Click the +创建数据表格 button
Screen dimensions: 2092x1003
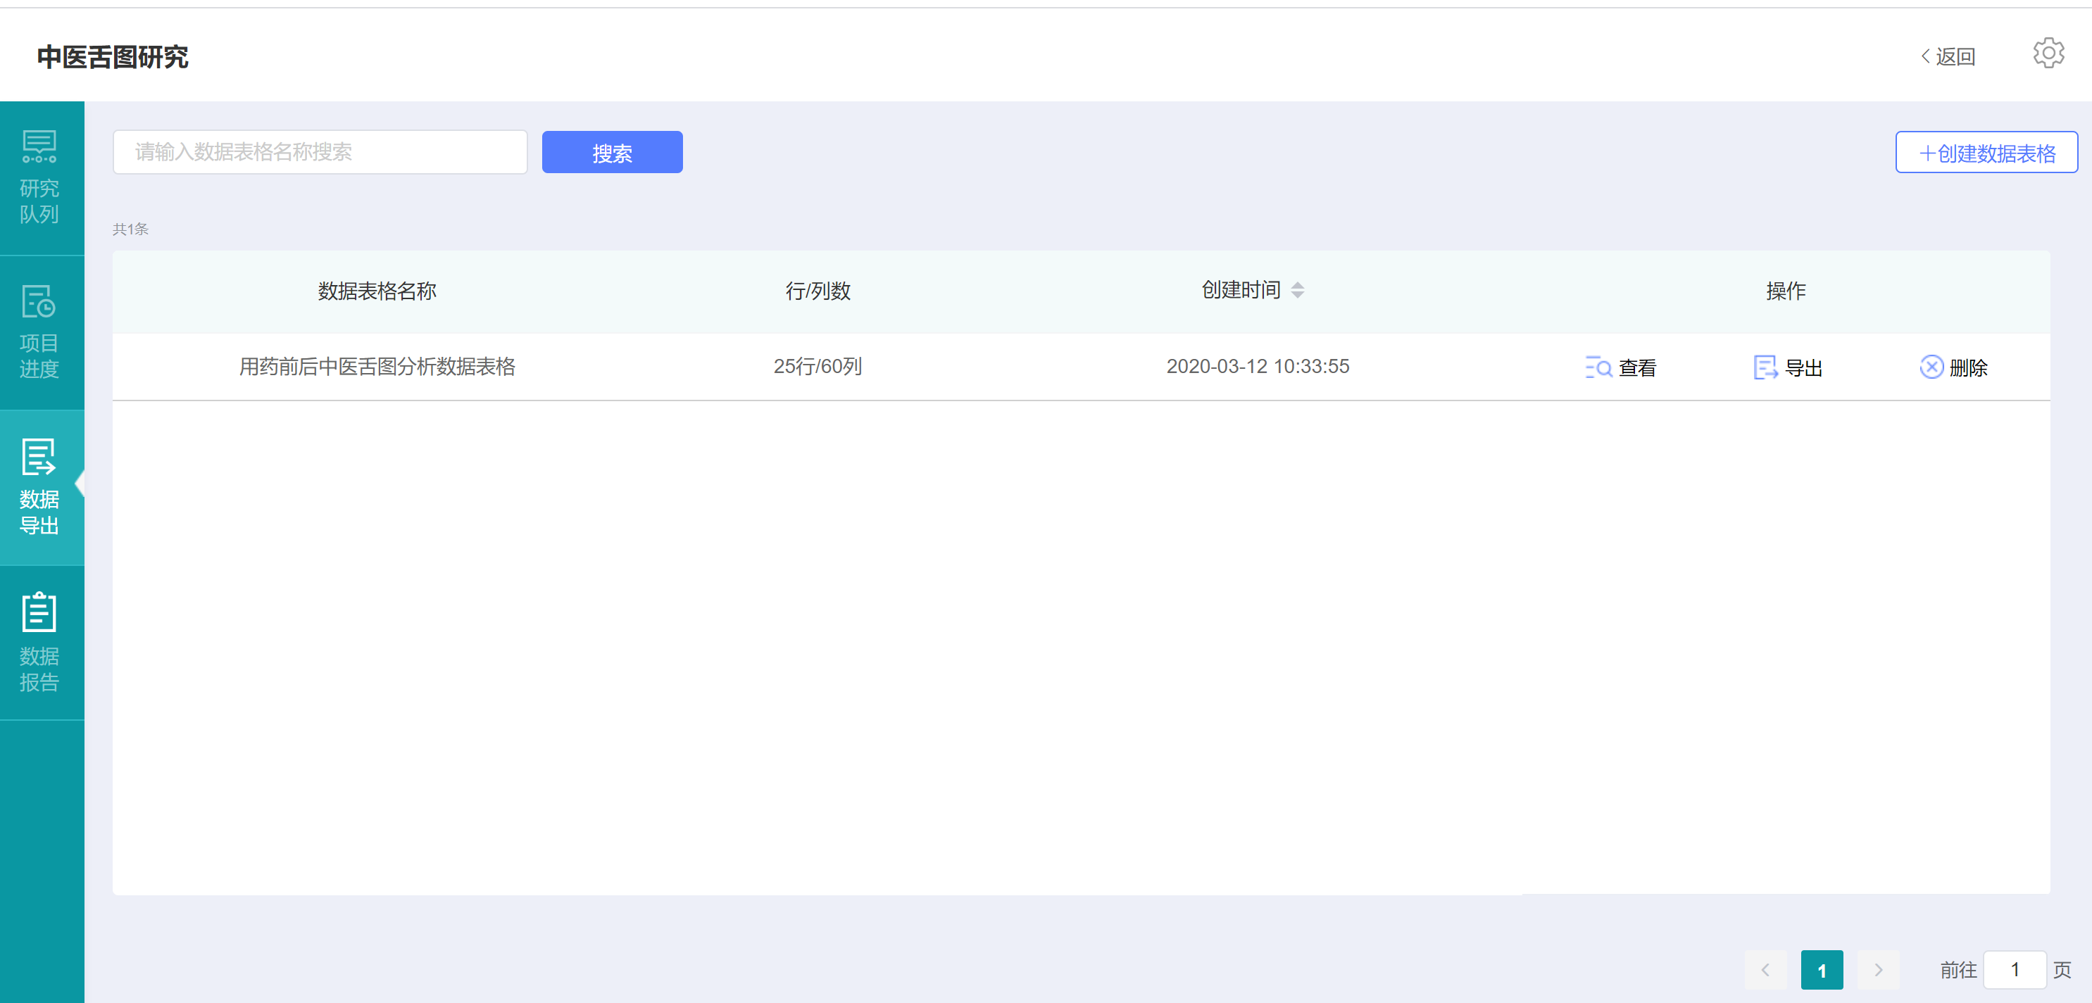tap(1986, 153)
